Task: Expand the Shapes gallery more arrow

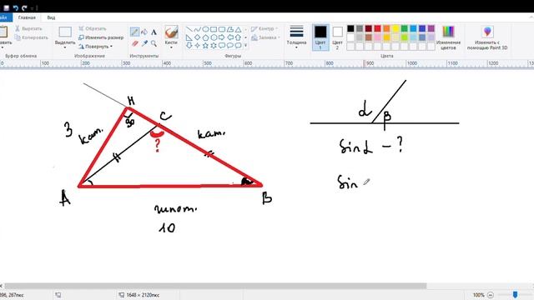Action: [245, 45]
